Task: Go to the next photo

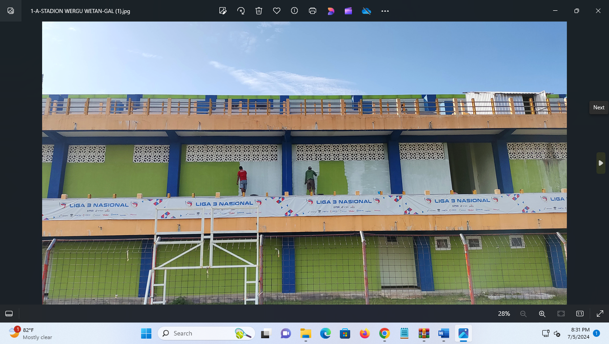Action: click(x=601, y=163)
